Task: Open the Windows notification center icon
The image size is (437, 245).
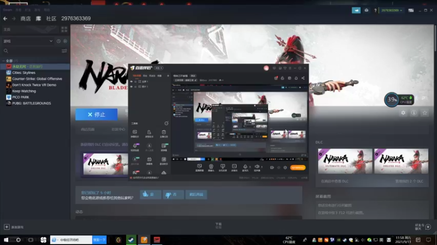Action: pos(428,240)
